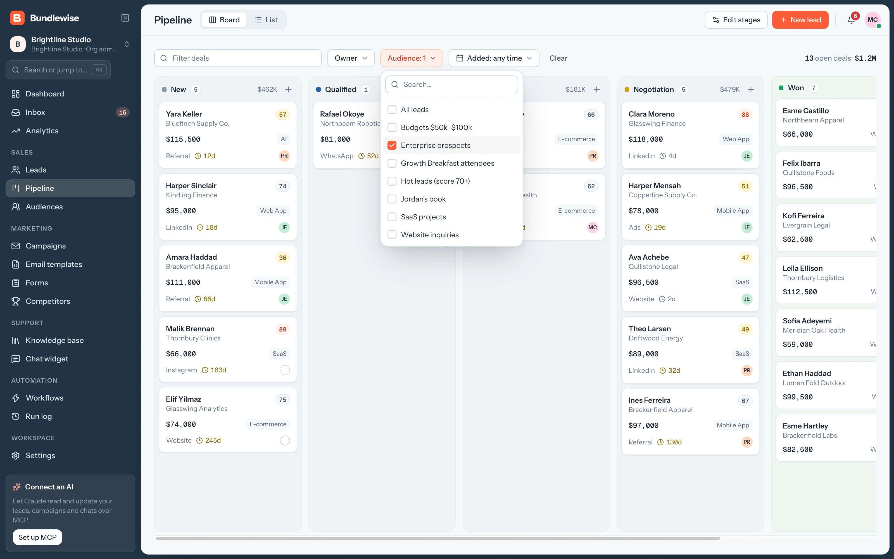Switch to the List view tab
This screenshot has height=559, width=894.
(x=266, y=20)
